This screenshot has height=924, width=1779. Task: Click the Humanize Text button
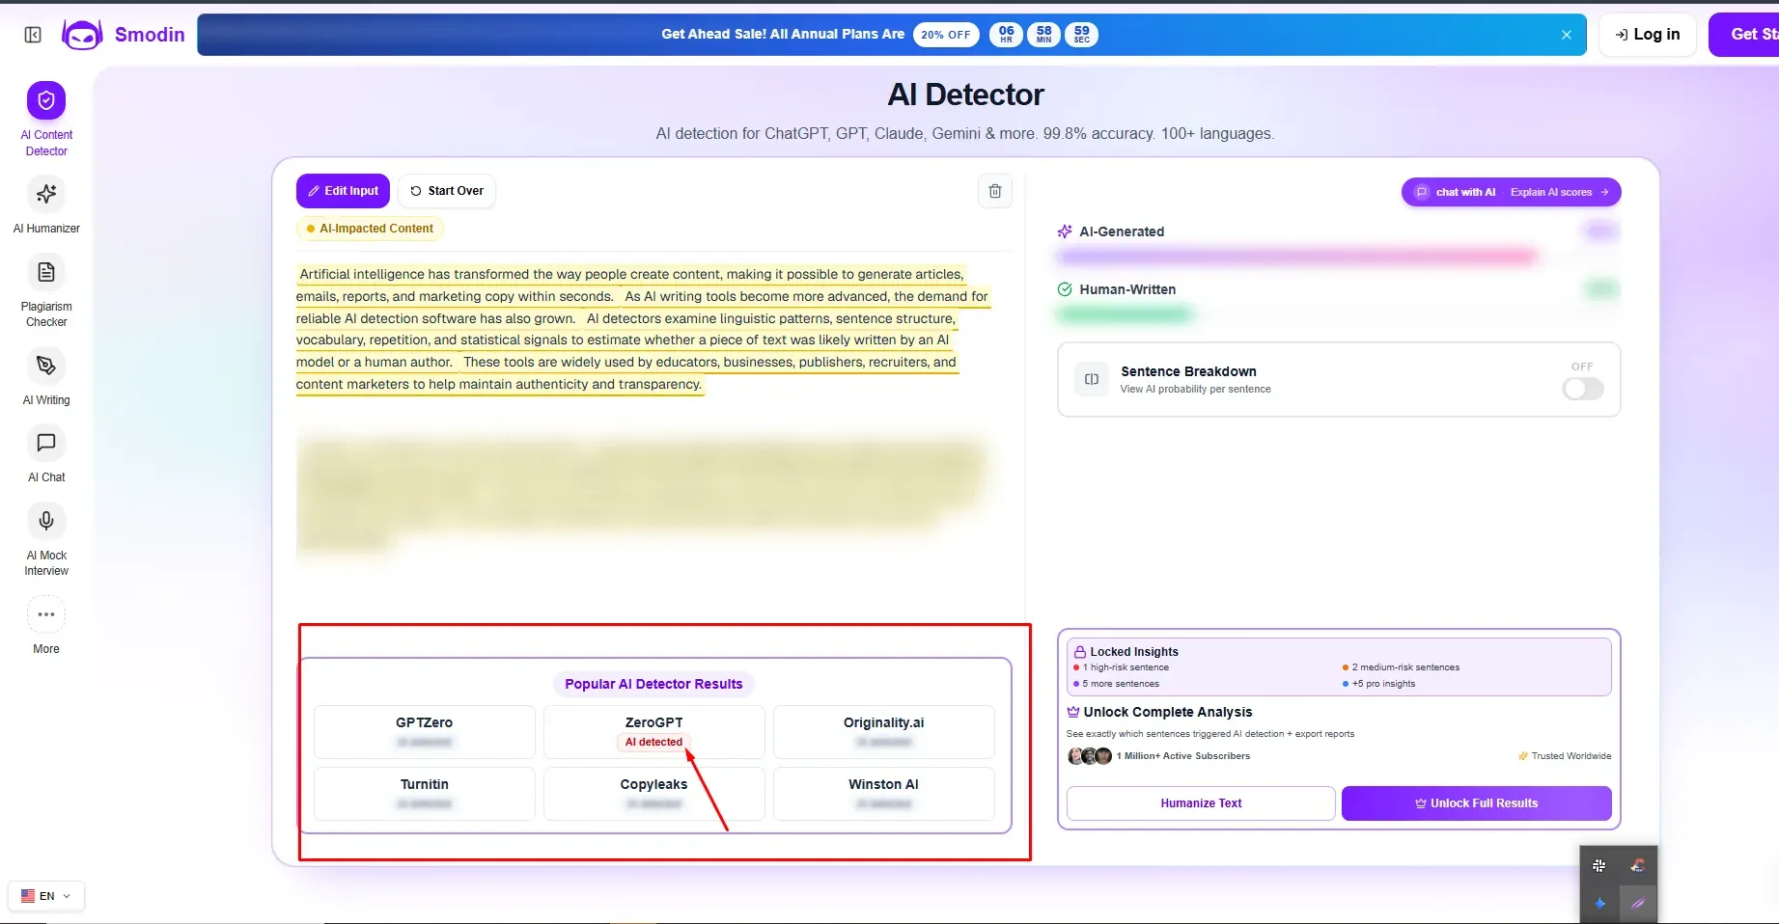(1201, 803)
